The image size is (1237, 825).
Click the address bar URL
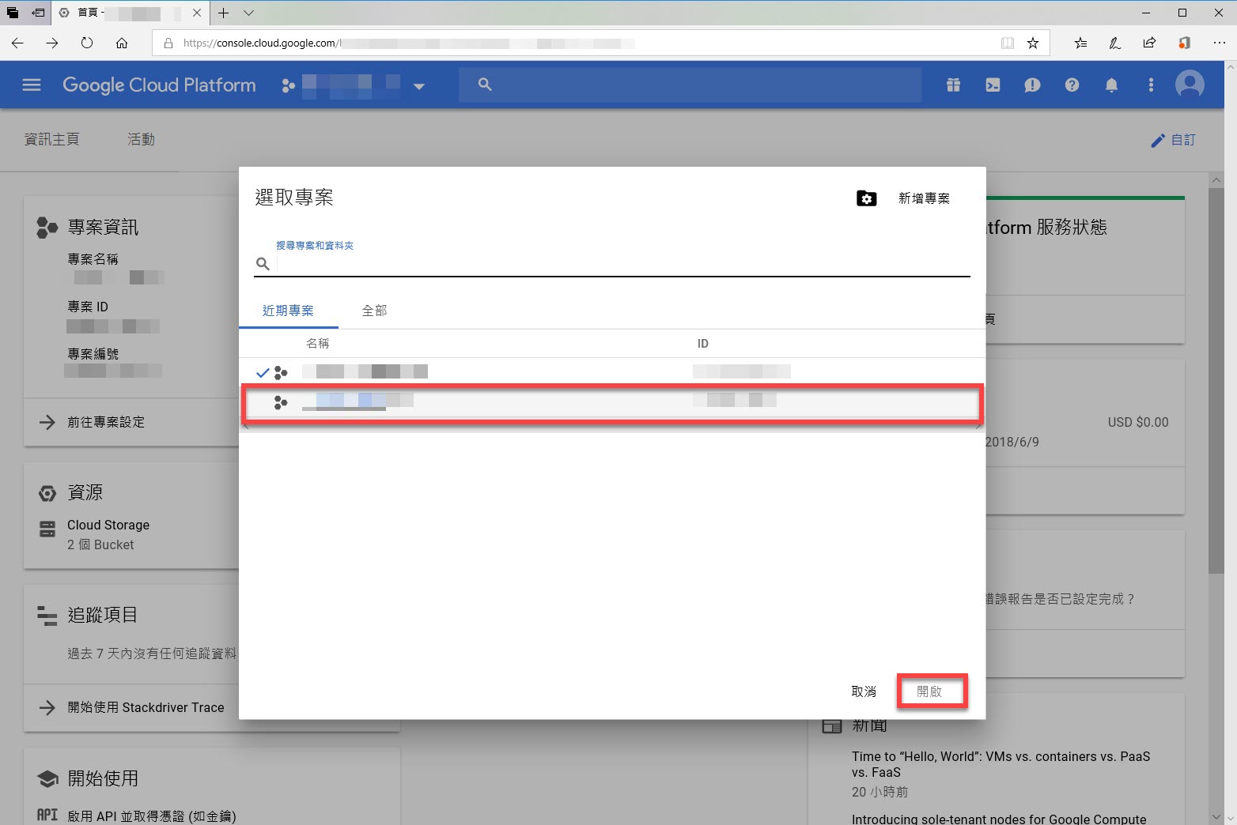[409, 43]
